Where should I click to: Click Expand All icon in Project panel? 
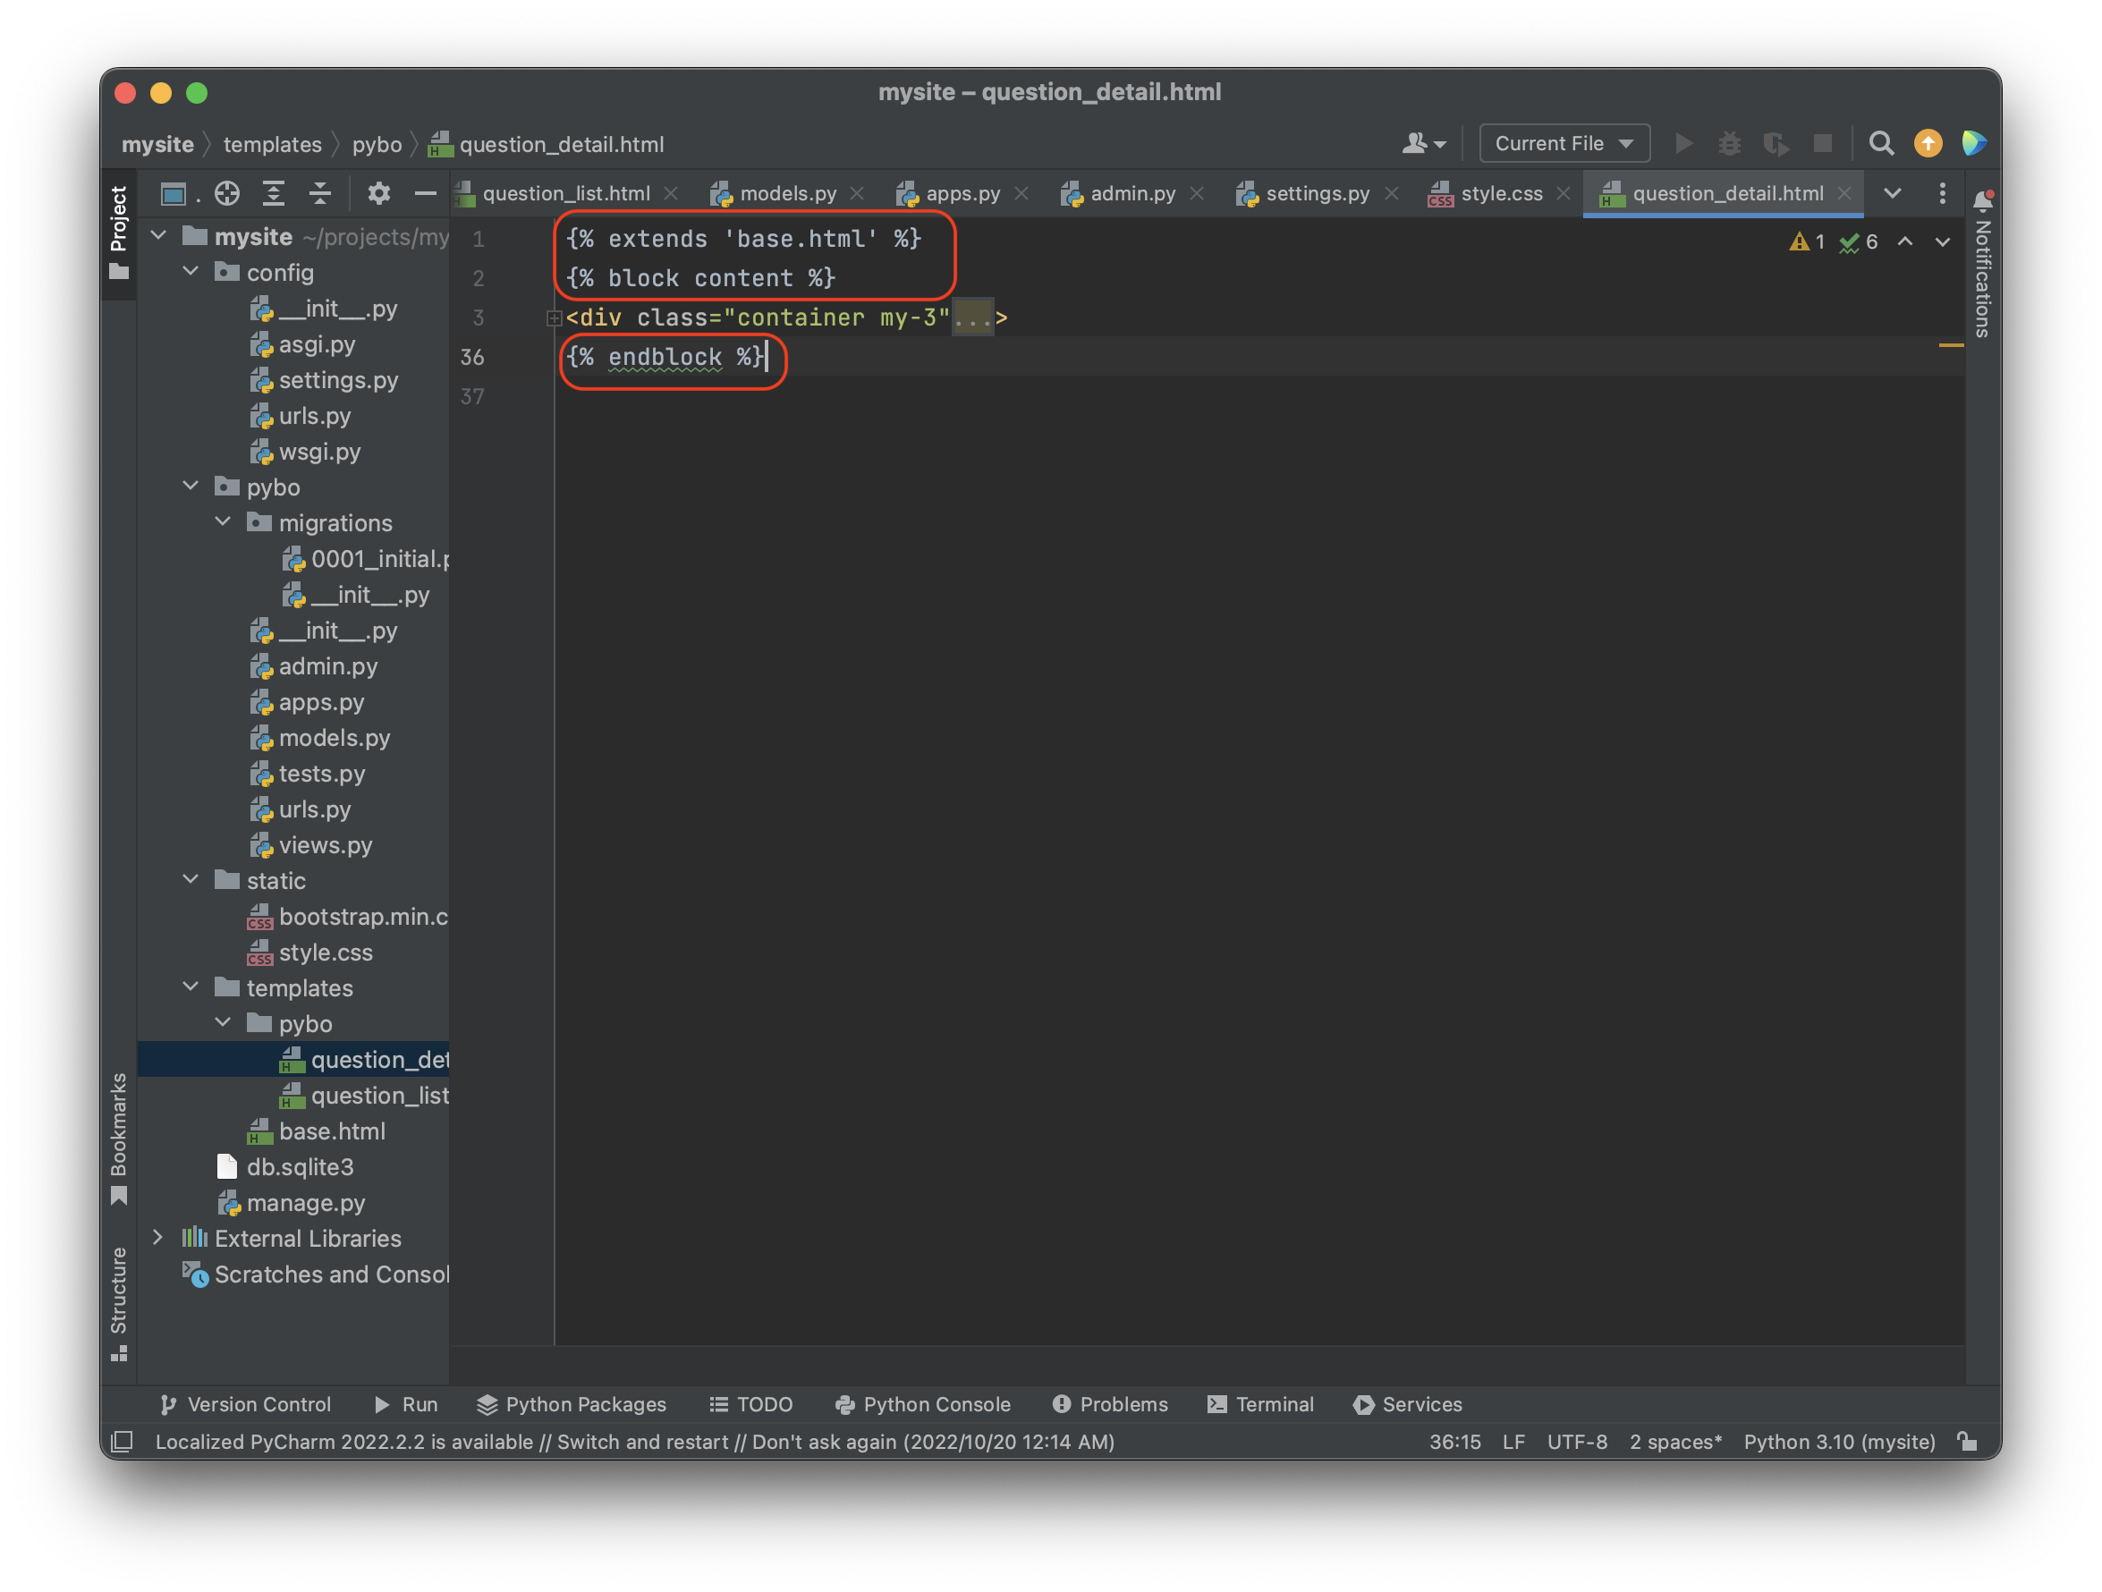(x=274, y=194)
